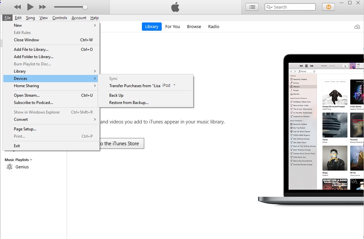Screen dimensions: 364x239
Task: Click the Genius atom icon
Action: (10, 167)
